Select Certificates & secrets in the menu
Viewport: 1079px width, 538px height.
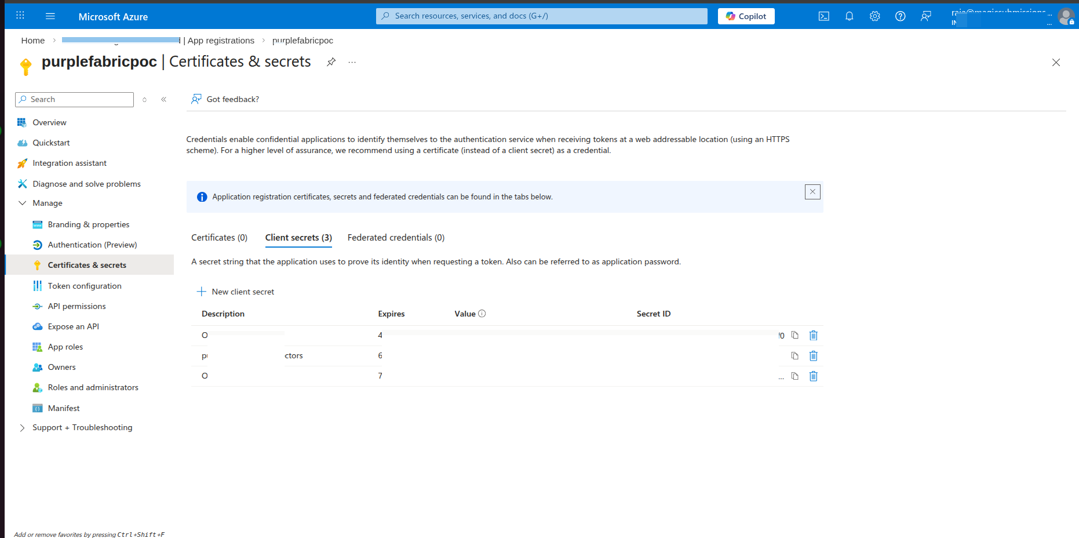[89, 265]
